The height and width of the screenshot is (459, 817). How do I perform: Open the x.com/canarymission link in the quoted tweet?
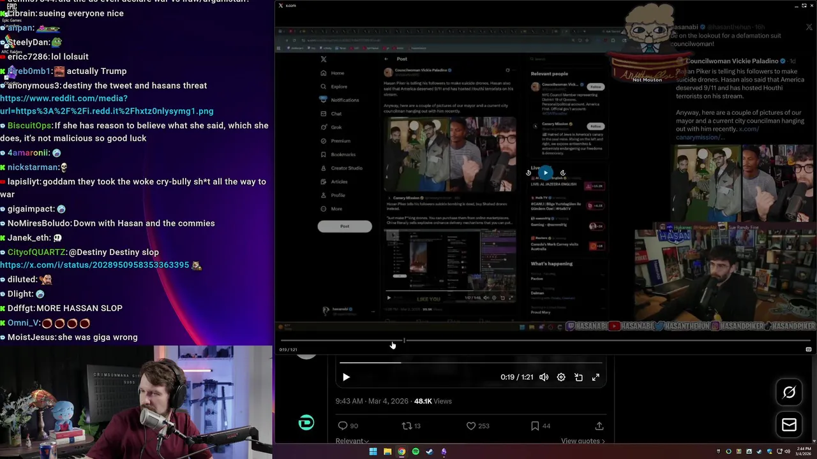click(x=717, y=133)
